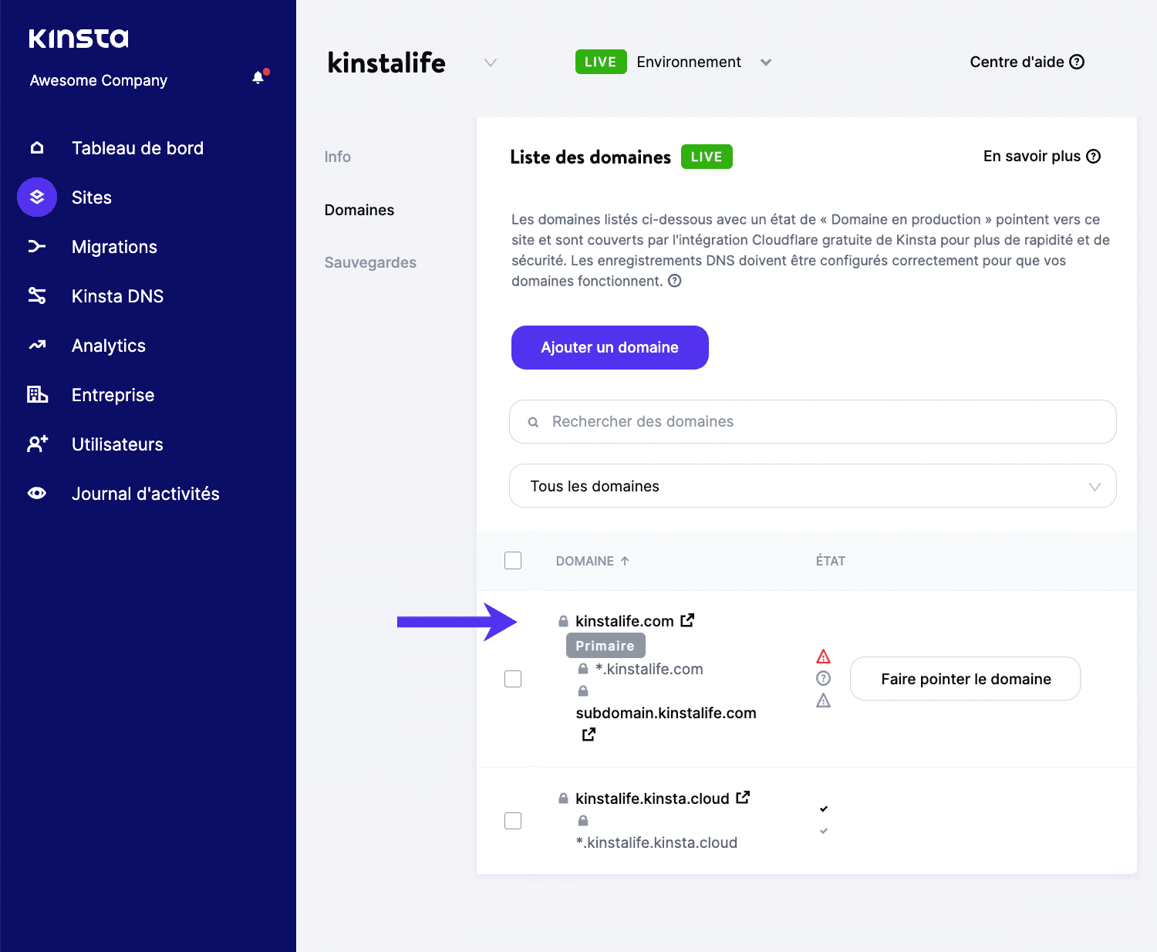
Task: Open the Journal d'activités eye icon
Action: click(36, 493)
